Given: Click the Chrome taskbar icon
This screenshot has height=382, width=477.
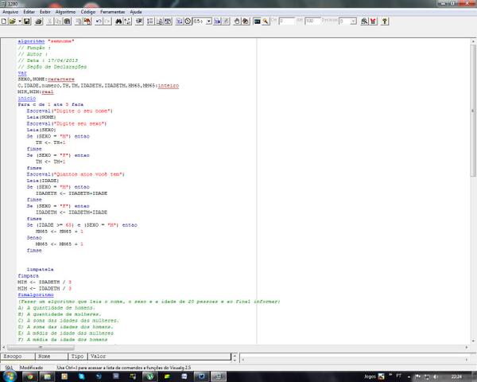Looking at the screenshot, I should pos(30,376).
